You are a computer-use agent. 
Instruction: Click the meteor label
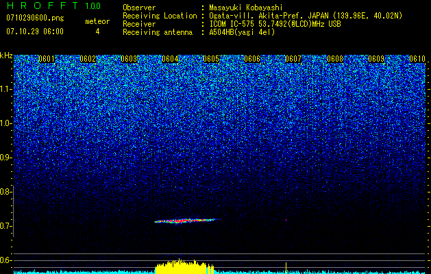97,21
